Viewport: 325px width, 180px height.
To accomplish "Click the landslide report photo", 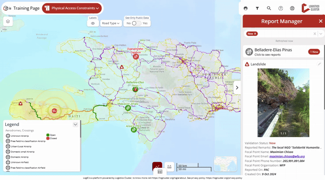I will [283, 103].
